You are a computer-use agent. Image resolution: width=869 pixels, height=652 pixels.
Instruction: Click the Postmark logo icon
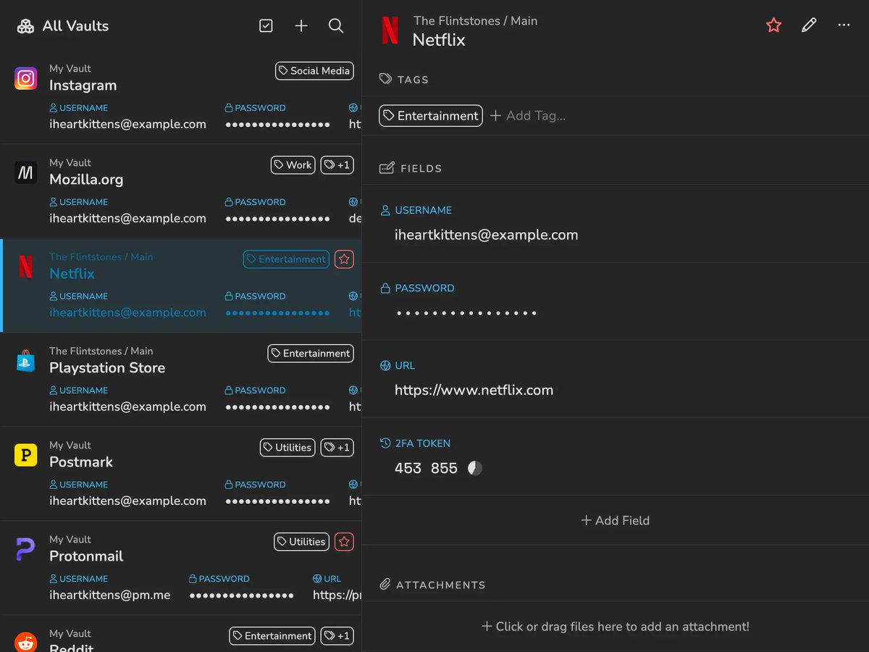(x=25, y=455)
